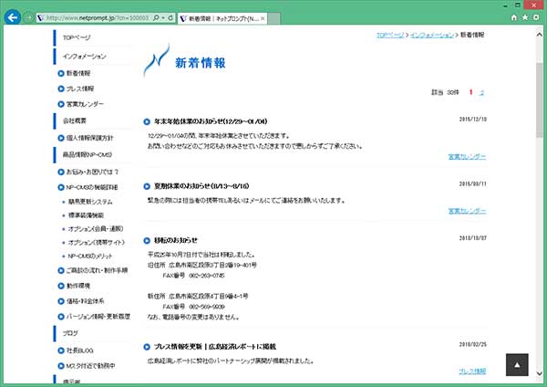Open お悩み・お困りでは？ sidebar link
The image size is (547, 387).
92,172
